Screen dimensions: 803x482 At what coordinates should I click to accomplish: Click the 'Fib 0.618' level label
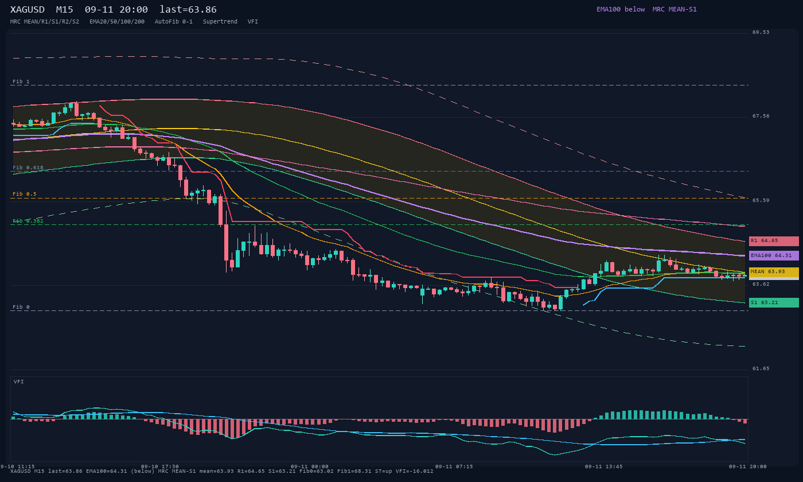pyautogui.click(x=28, y=168)
